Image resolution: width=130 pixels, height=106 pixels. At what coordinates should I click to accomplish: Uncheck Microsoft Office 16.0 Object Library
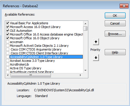pos(7,38)
